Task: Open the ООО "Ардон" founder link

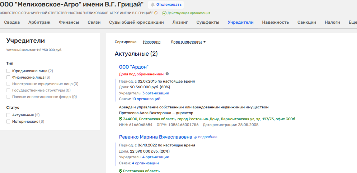Action: [x=133, y=67]
